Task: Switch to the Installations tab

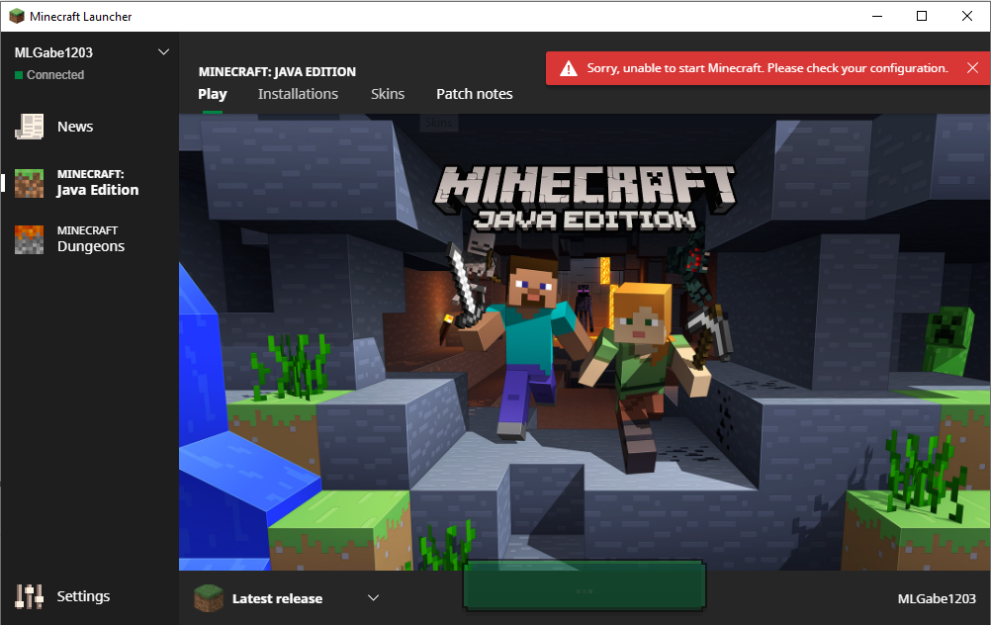Action: pos(298,94)
